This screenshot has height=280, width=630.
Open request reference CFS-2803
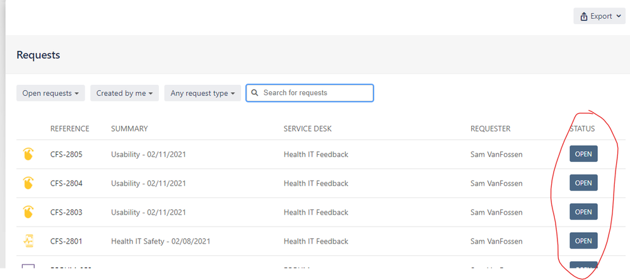click(66, 213)
